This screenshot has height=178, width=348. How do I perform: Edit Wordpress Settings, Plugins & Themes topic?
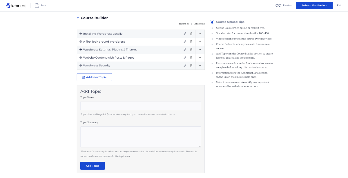tap(185, 50)
